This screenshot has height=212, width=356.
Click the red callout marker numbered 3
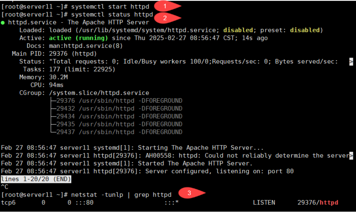(191, 193)
